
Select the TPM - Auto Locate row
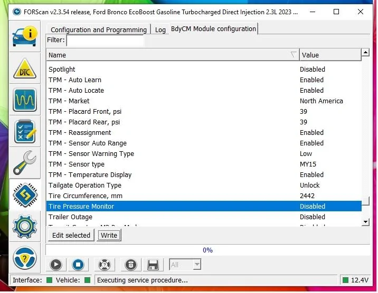[x=204, y=91]
